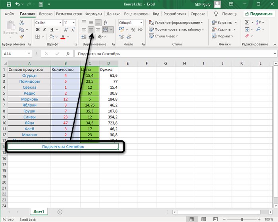This screenshot has height=222, width=278.
Task: Pick the fill color bucket
Action: point(51,37)
